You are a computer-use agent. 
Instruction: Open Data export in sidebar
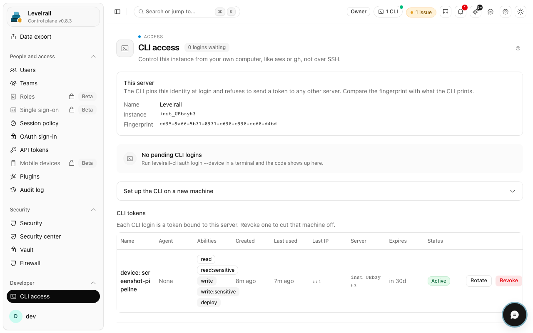click(53, 37)
